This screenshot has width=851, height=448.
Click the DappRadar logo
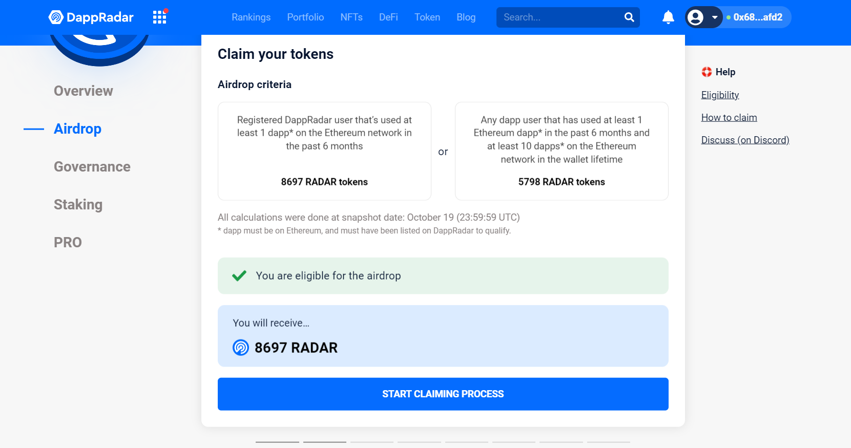91,17
